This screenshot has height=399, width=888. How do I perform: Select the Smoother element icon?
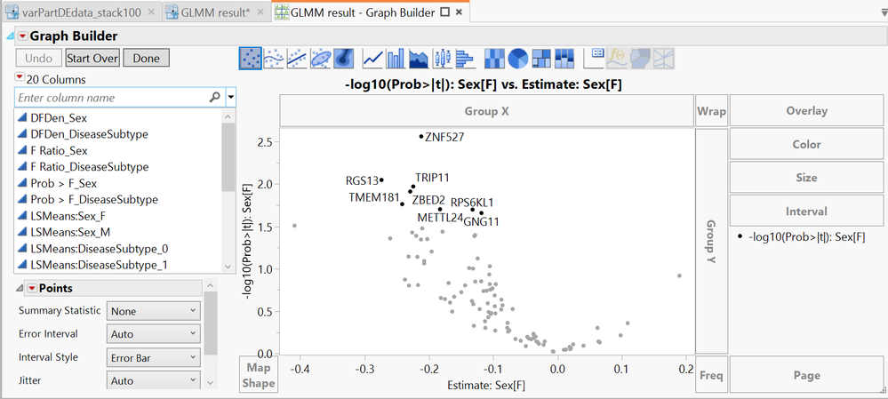274,58
